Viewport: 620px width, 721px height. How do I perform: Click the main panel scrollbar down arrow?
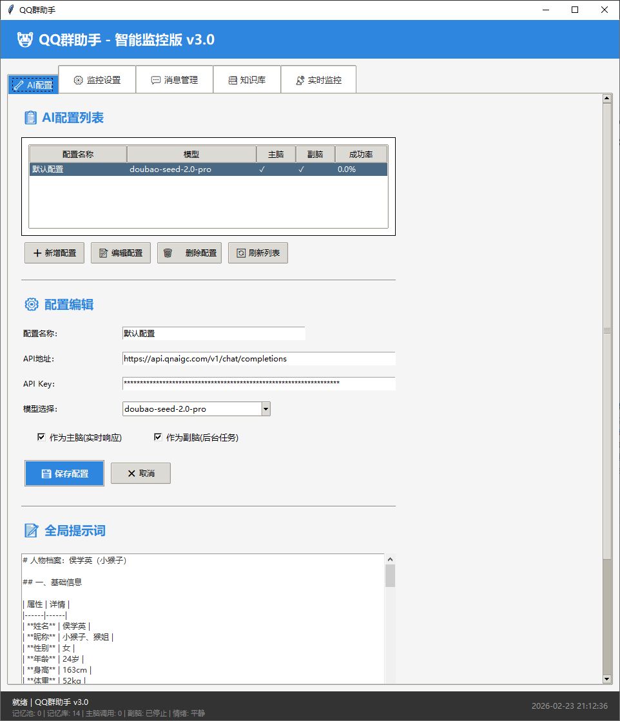(607, 679)
